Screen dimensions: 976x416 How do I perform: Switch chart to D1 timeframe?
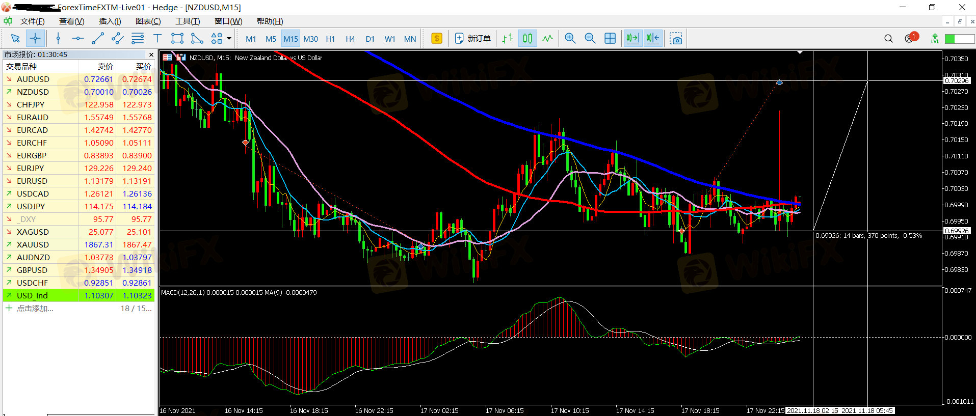coord(370,39)
